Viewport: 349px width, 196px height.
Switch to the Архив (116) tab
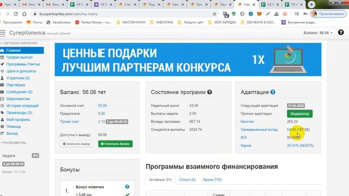[x=212, y=180]
